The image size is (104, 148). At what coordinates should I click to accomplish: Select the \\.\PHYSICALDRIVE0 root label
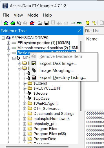click(30, 38)
